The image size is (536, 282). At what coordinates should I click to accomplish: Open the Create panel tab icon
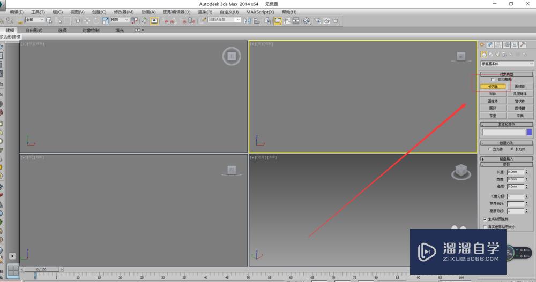click(x=482, y=45)
